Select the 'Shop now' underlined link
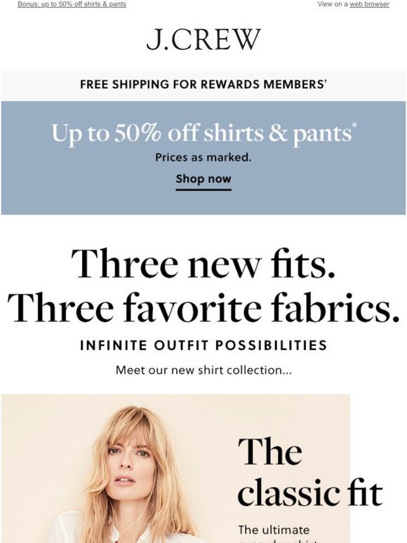The height and width of the screenshot is (543, 407). pyautogui.click(x=203, y=180)
